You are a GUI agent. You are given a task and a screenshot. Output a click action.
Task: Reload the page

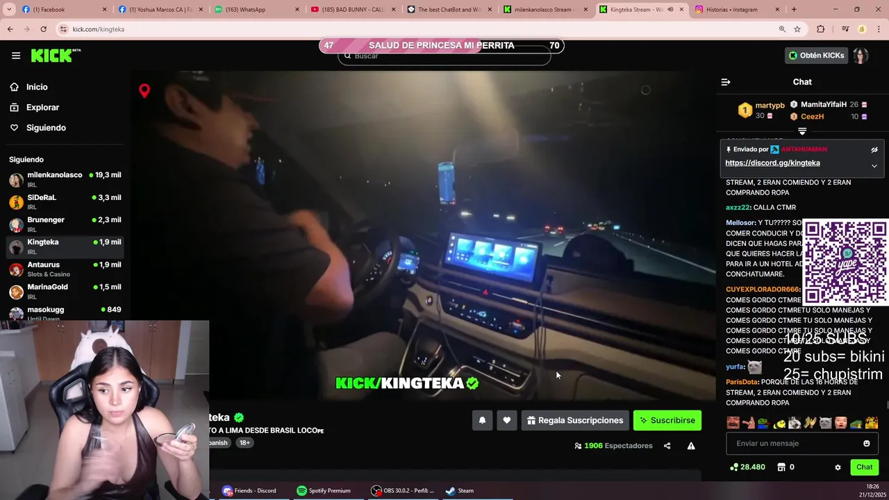click(43, 29)
